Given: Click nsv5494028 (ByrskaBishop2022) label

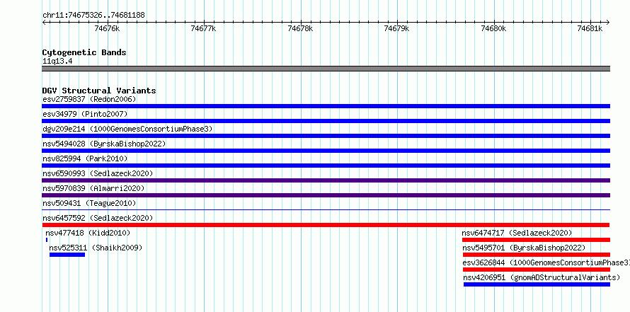Looking at the screenshot, I should (103, 144).
